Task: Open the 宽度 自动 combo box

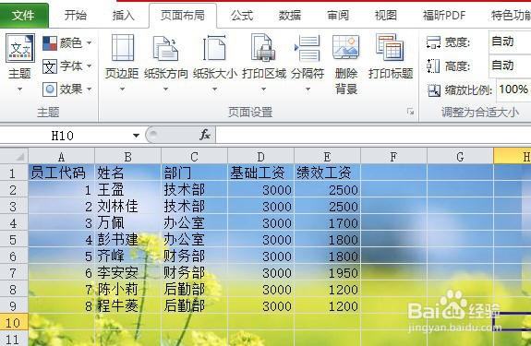Action: [x=510, y=42]
